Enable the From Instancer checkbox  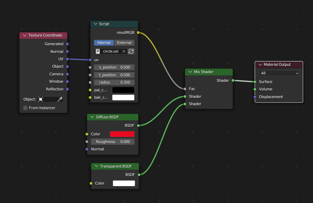[x=25, y=108]
